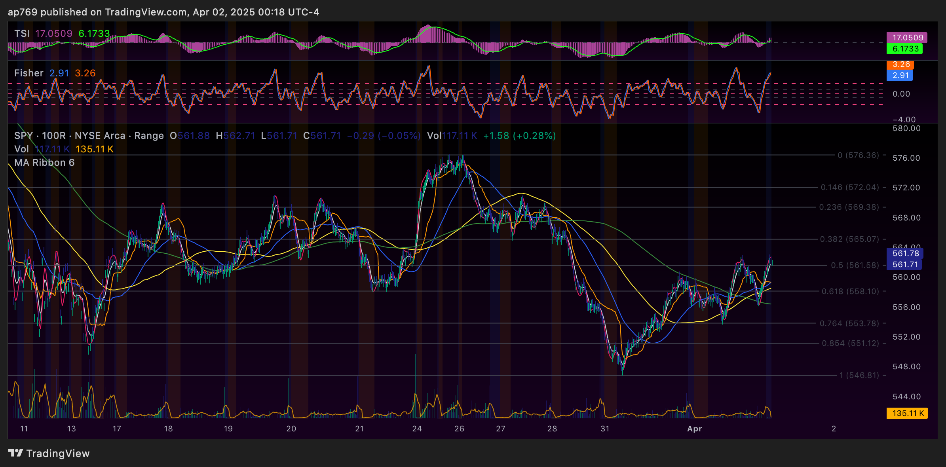Click the Fisher trigger value 3.26 in legend
This screenshot has width=946, height=467.
pyautogui.click(x=85, y=73)
